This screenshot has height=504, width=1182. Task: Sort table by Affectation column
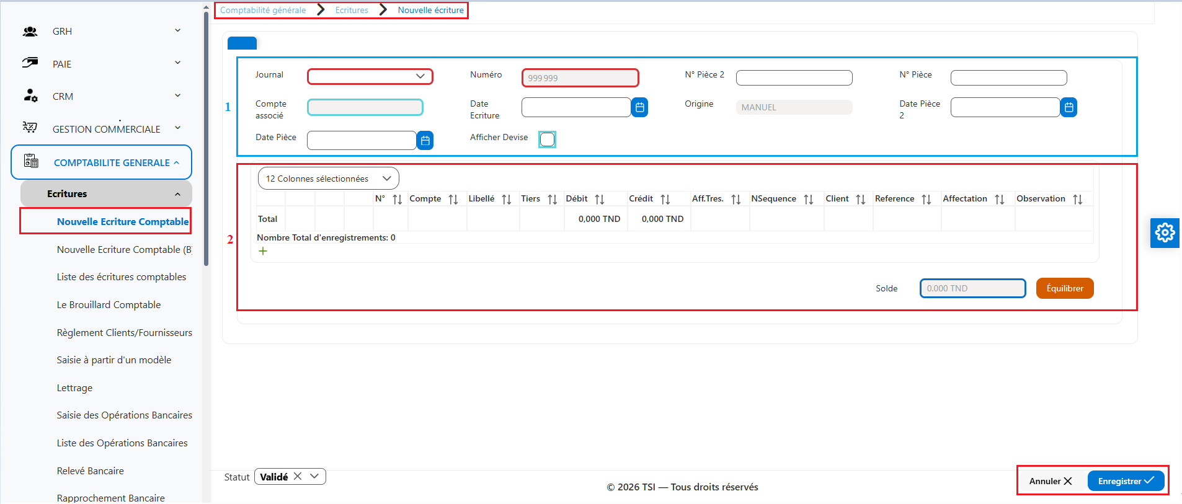[x=1000, y=200]
